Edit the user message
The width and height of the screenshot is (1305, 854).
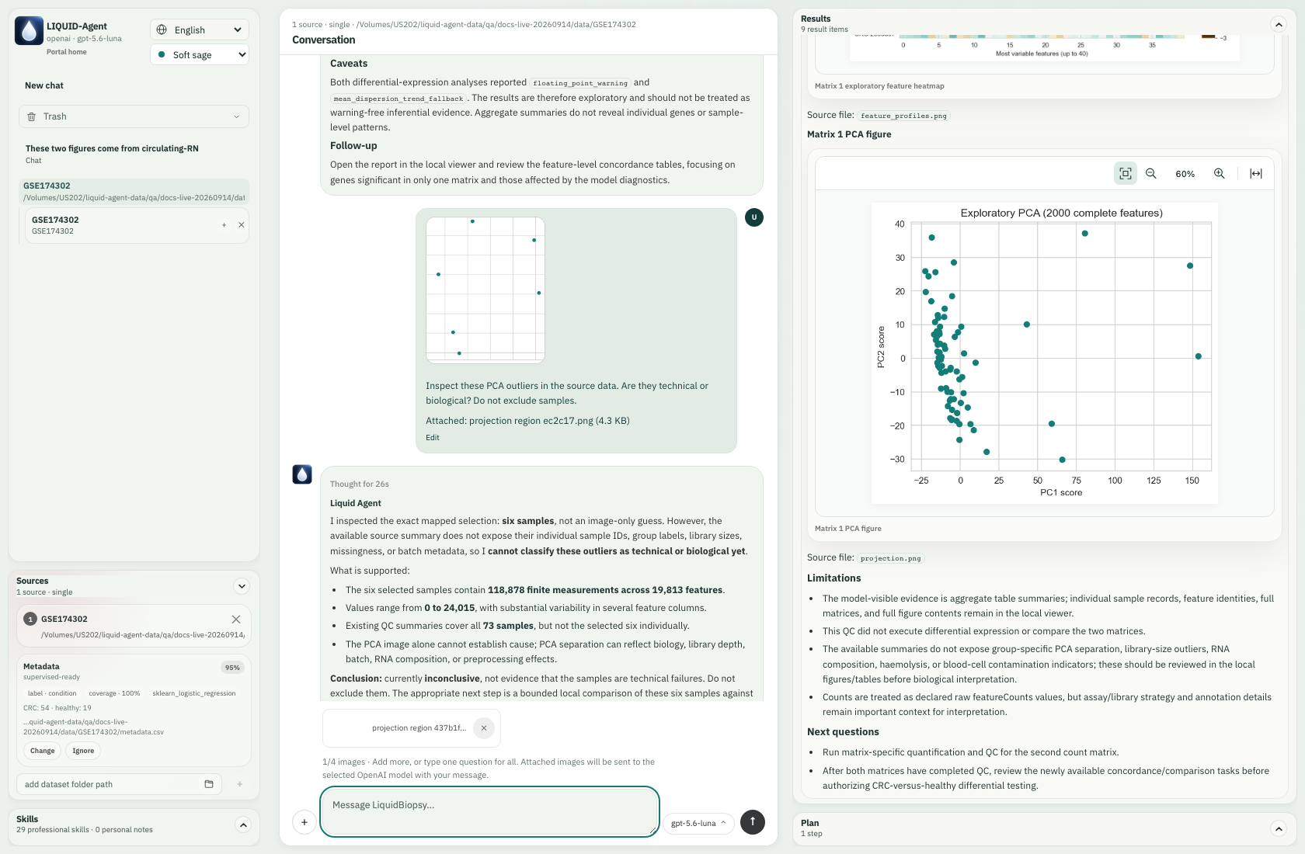tap(433, 438)
